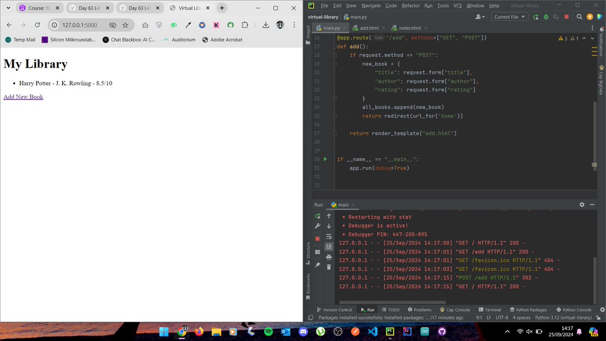Click the color picker eyedropper extension in Chrome
The height and width of the screenshot is (341, 606).
188,25
